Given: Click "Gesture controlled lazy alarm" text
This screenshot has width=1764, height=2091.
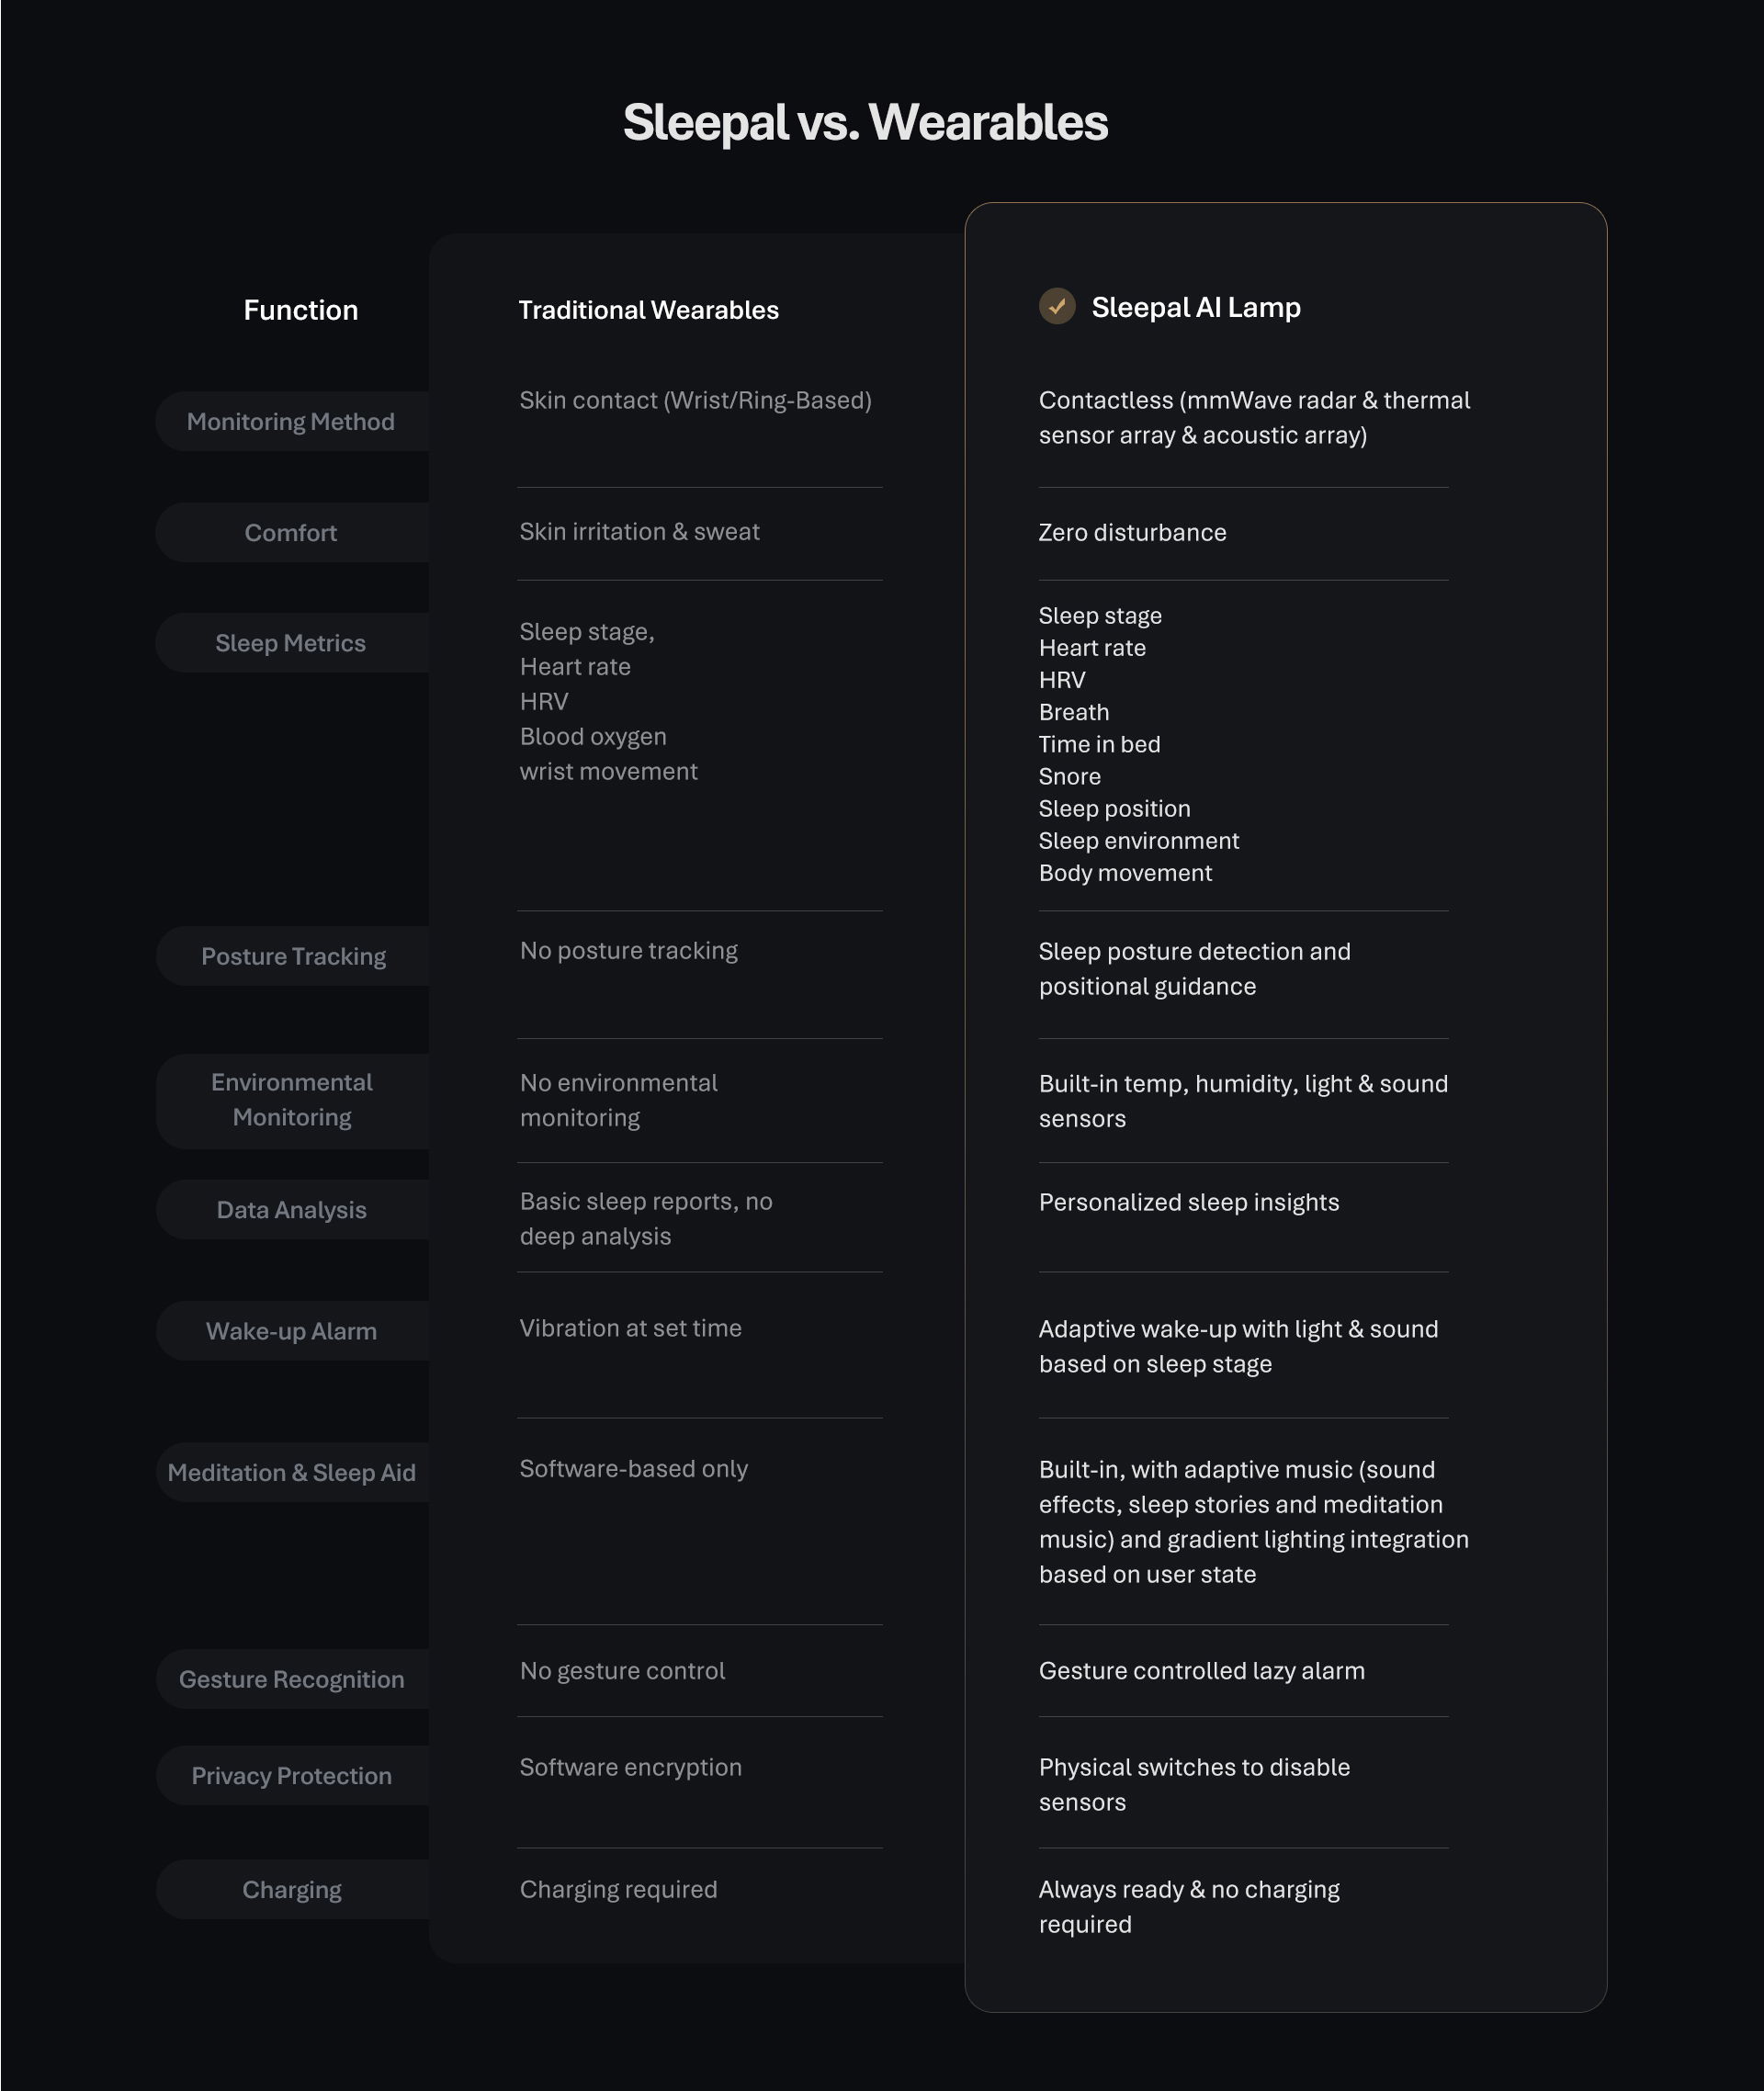Looking at the screenshot, I should (1201, 1670).
